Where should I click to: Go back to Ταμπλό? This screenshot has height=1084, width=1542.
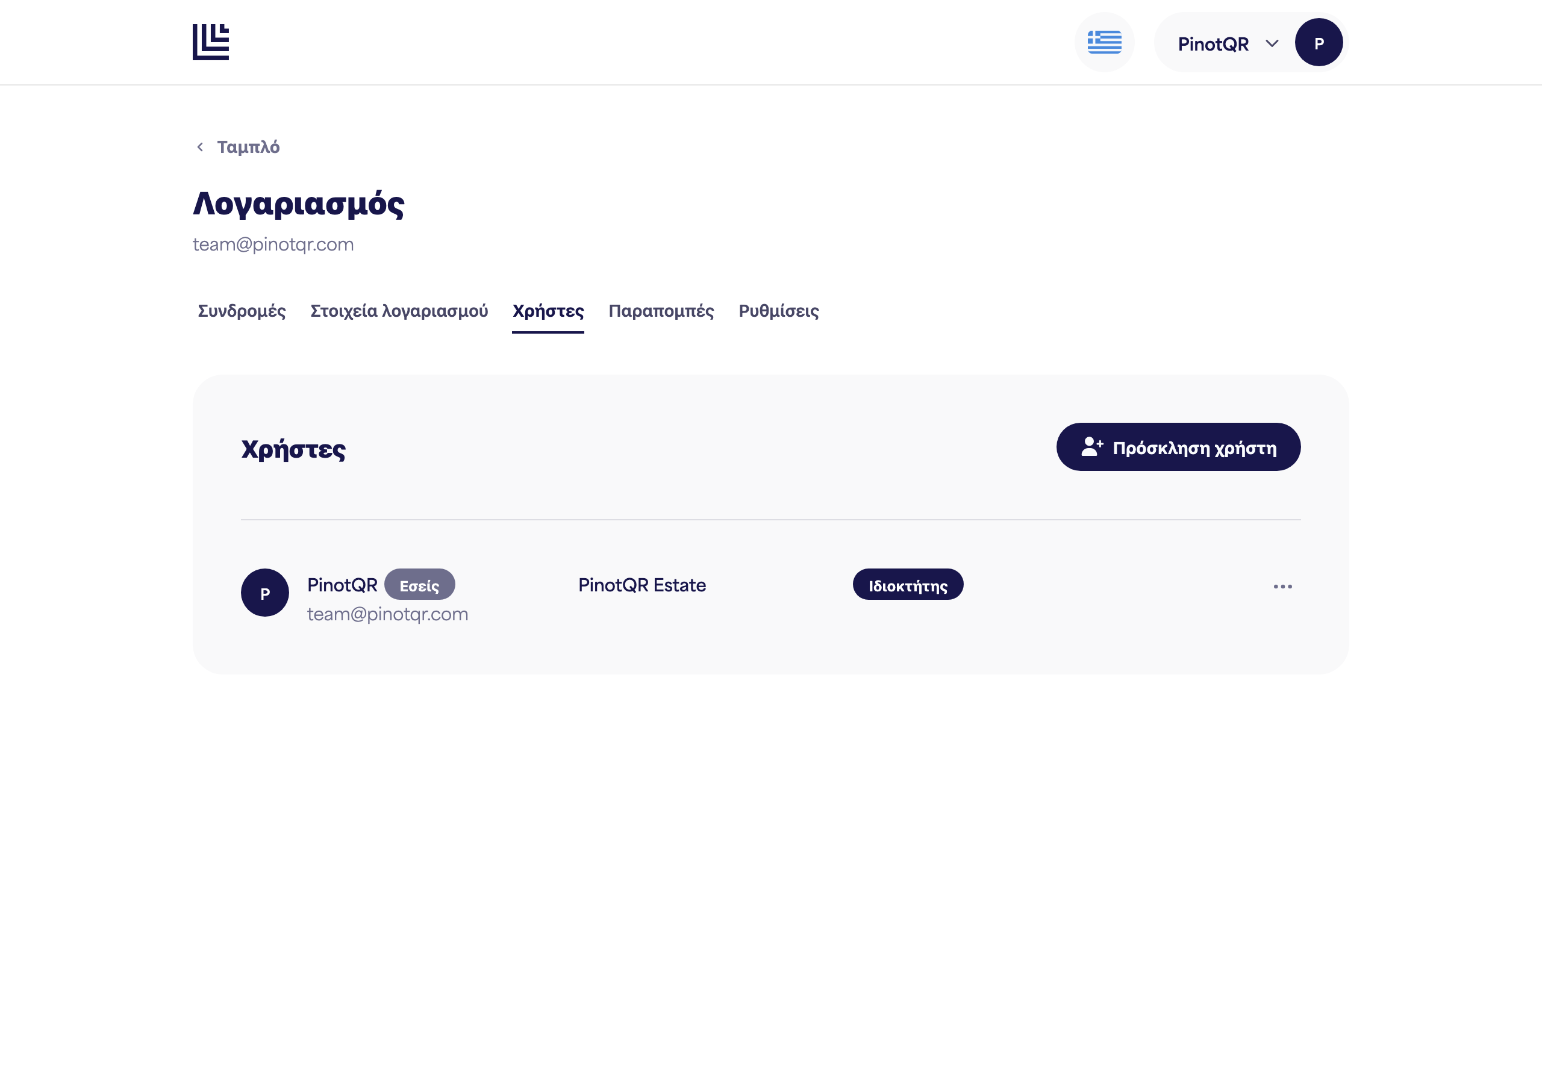237,147
